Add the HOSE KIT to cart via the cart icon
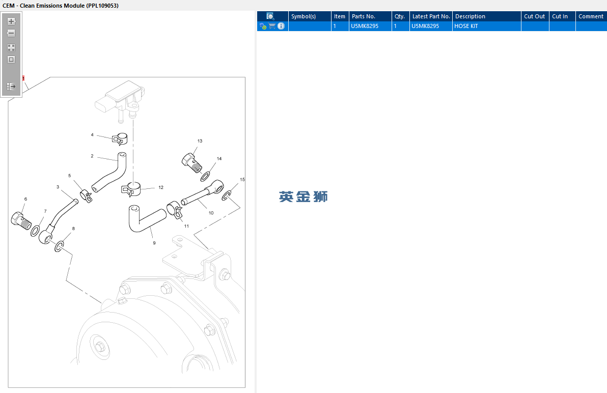This screenshot has width=607, height=393. tap(272, 26)
